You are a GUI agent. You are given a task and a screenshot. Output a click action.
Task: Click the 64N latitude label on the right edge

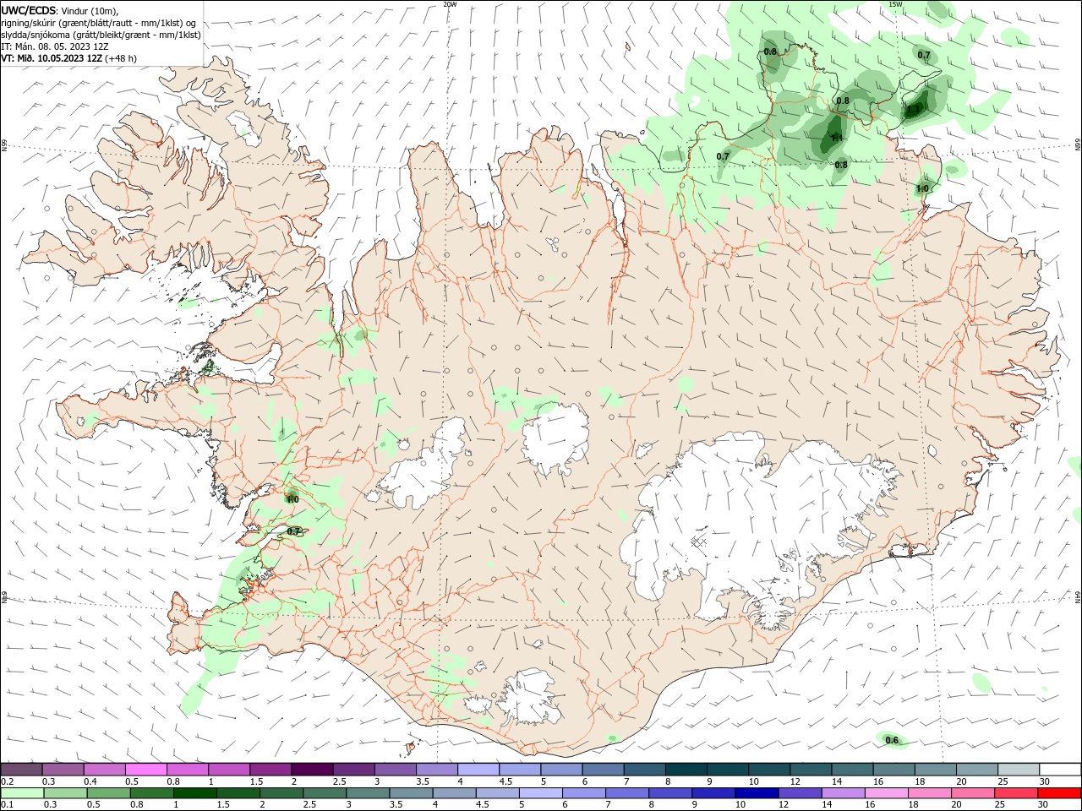pos(1078,596)
